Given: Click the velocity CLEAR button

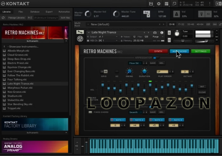Looking at the screenshot, I should coord(202,92).
